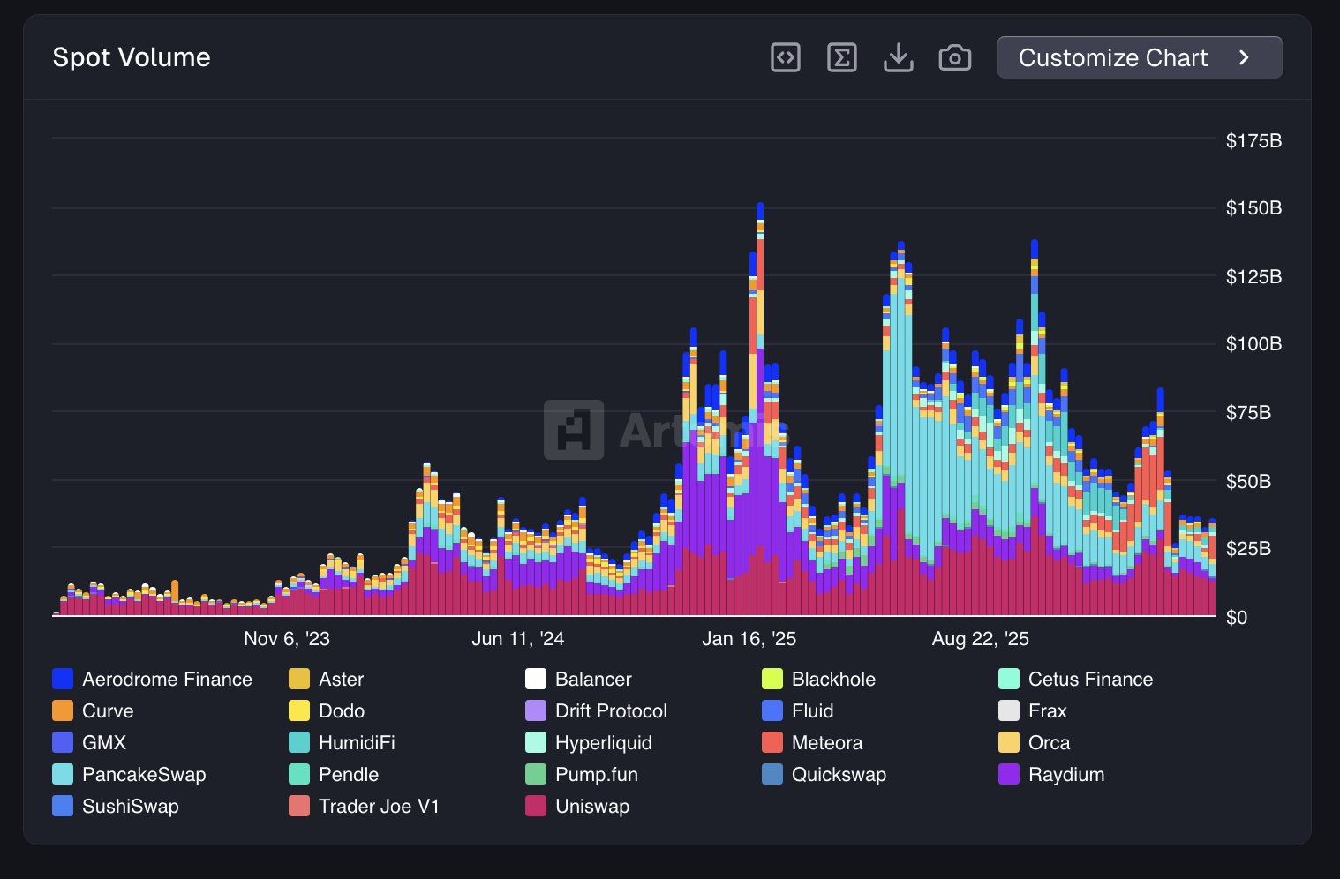Toggle the Fluid legend entry
1340x879 pixels.
(x=797, y=710)
